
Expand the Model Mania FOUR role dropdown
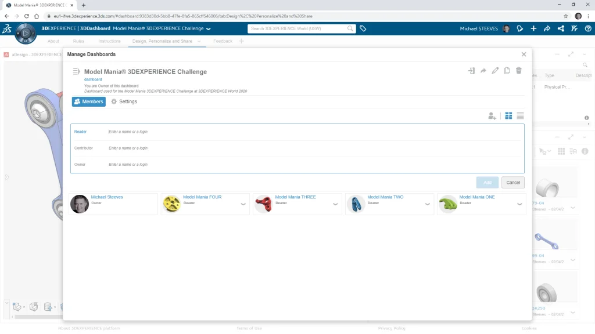coord(243,204)
